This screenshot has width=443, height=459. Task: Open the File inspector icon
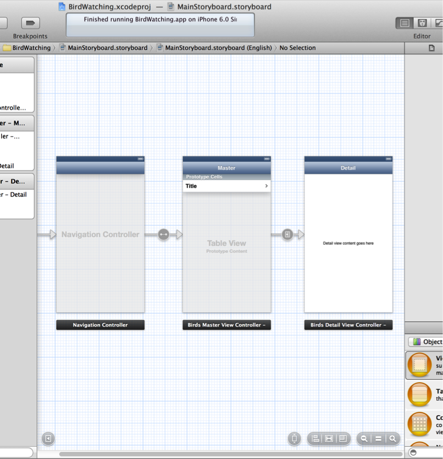(x=431, y=48)
